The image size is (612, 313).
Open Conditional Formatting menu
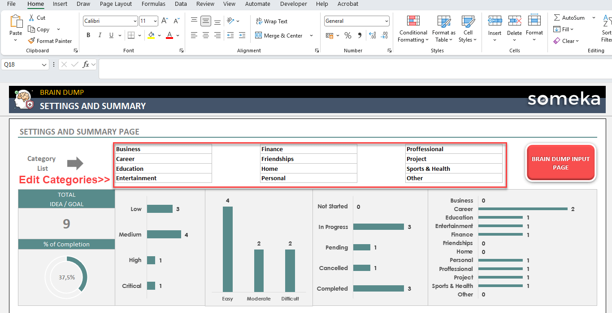413,30
